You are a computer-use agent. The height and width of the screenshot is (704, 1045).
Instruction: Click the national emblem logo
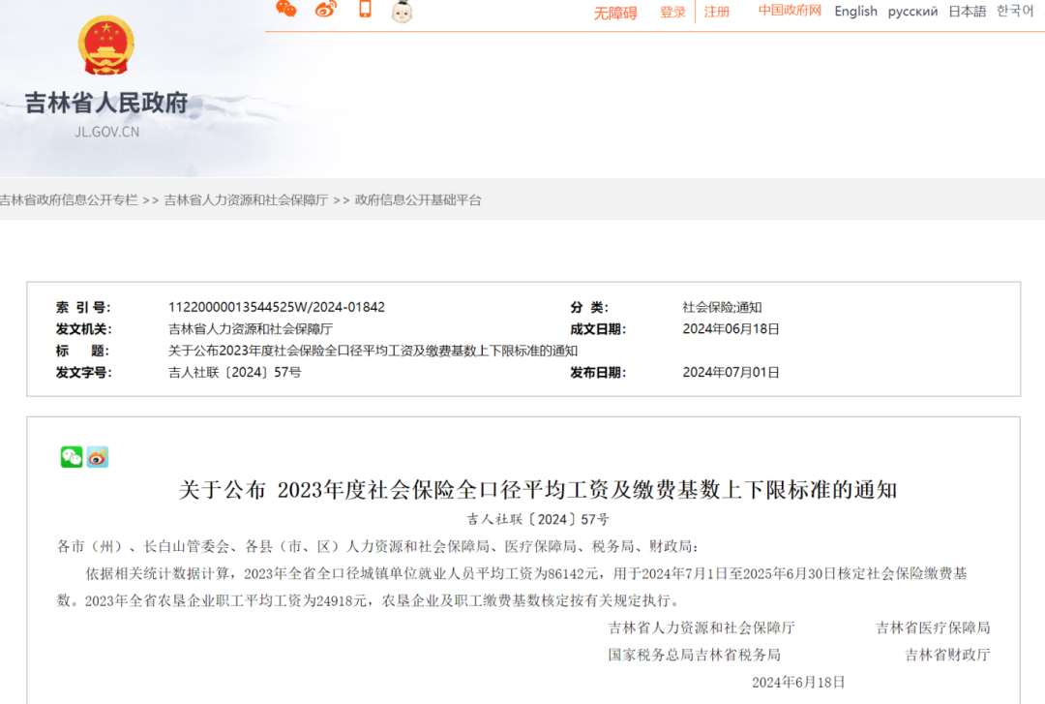click(x=105, y=46)
